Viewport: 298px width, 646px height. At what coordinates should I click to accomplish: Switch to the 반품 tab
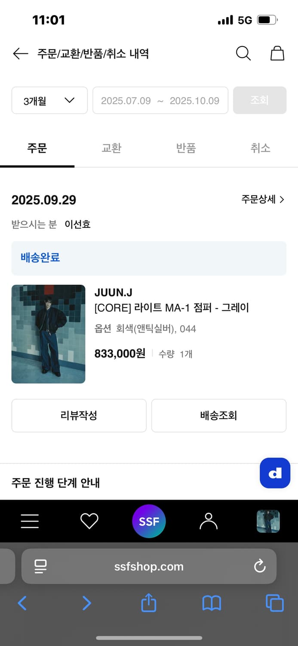click(x=186, y=149)
